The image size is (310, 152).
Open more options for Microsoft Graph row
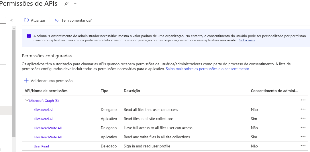(x=303, y=100)
